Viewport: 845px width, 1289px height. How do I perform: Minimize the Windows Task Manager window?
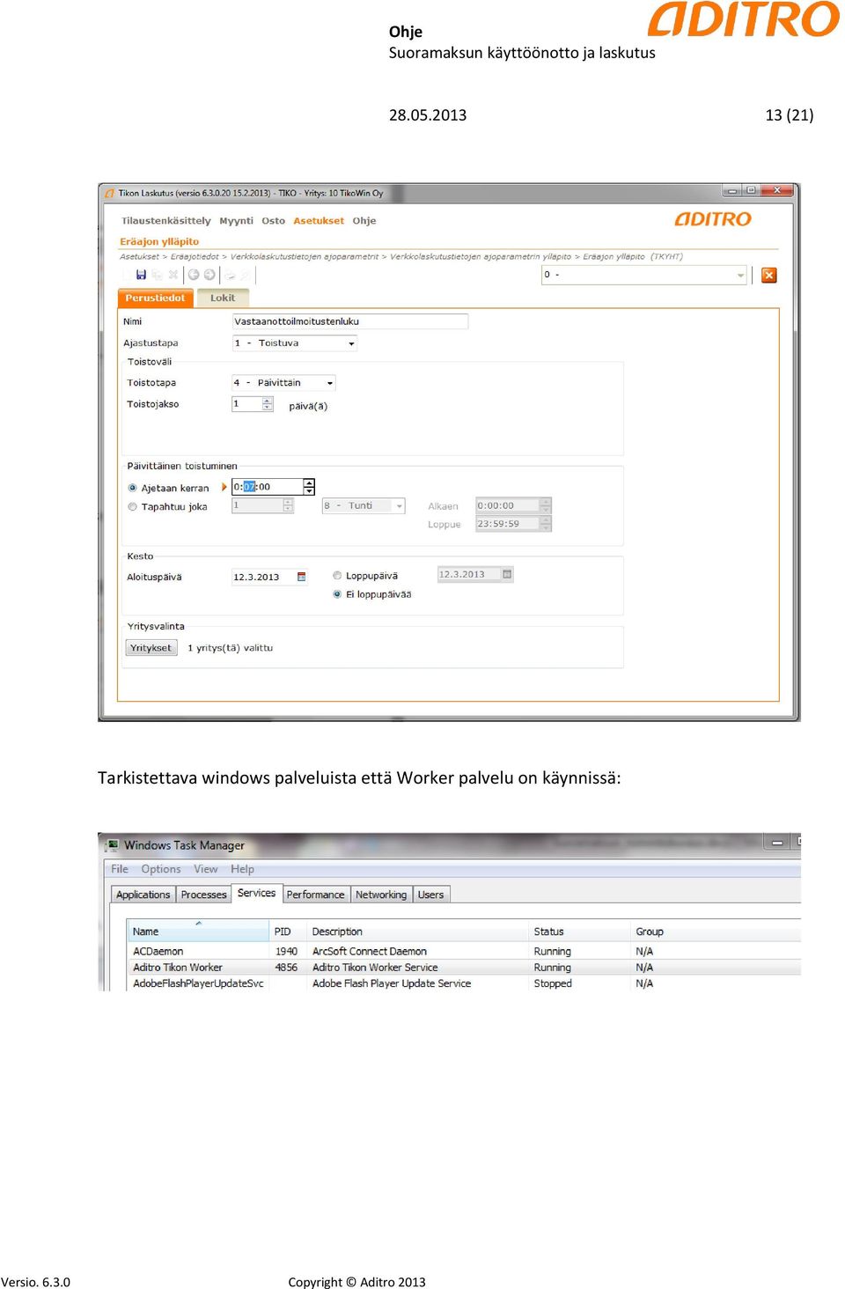[x=777, y=843]
